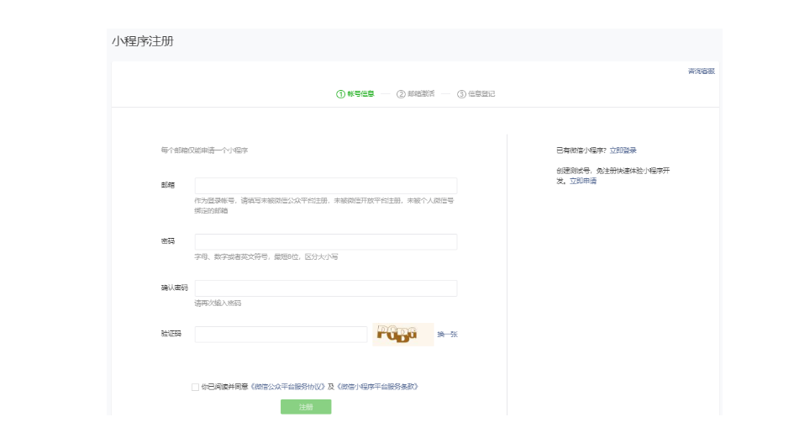This screenshot has width=794, height=433.
Task: Click the 验证码 field label
Action: pyautogui.click(x=171, y=334)
